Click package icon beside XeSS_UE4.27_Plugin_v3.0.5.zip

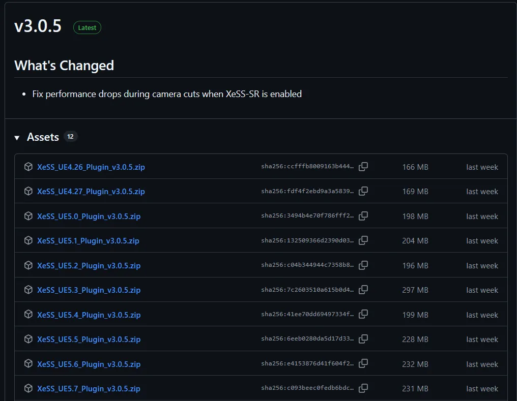click(x=28, y=191)
